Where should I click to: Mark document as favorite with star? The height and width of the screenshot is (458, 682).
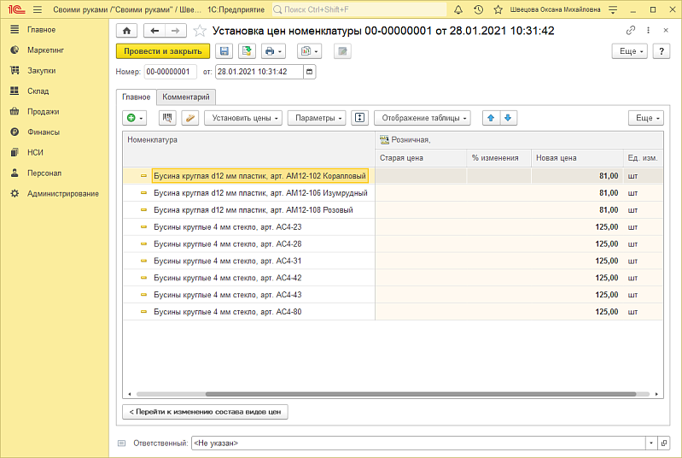click(x=200, y=31)
